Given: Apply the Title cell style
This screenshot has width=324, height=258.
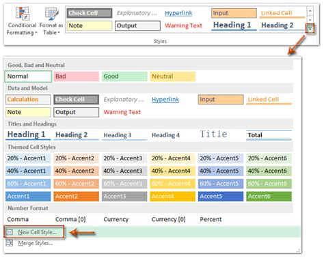Looking at the screenshot, I should tap(221, 134).
